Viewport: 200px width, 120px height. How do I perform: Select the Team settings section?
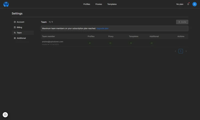(x=23, y=33)
